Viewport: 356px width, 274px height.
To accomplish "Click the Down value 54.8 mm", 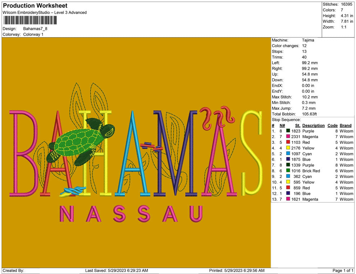I will point(310,80).
